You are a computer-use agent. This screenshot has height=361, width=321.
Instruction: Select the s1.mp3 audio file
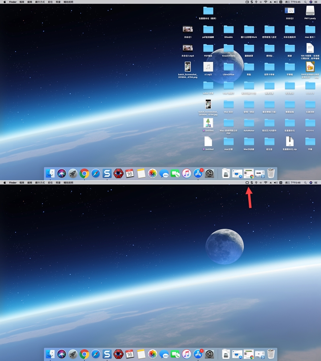pyautogui.click(x=208, y=67)
